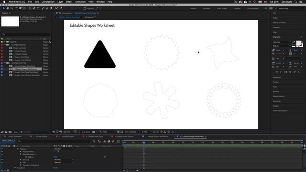This screenshot has width=306, height=172.
Task: Hide Round Corners 1 visibility eye
Action: tap(2, 154)
